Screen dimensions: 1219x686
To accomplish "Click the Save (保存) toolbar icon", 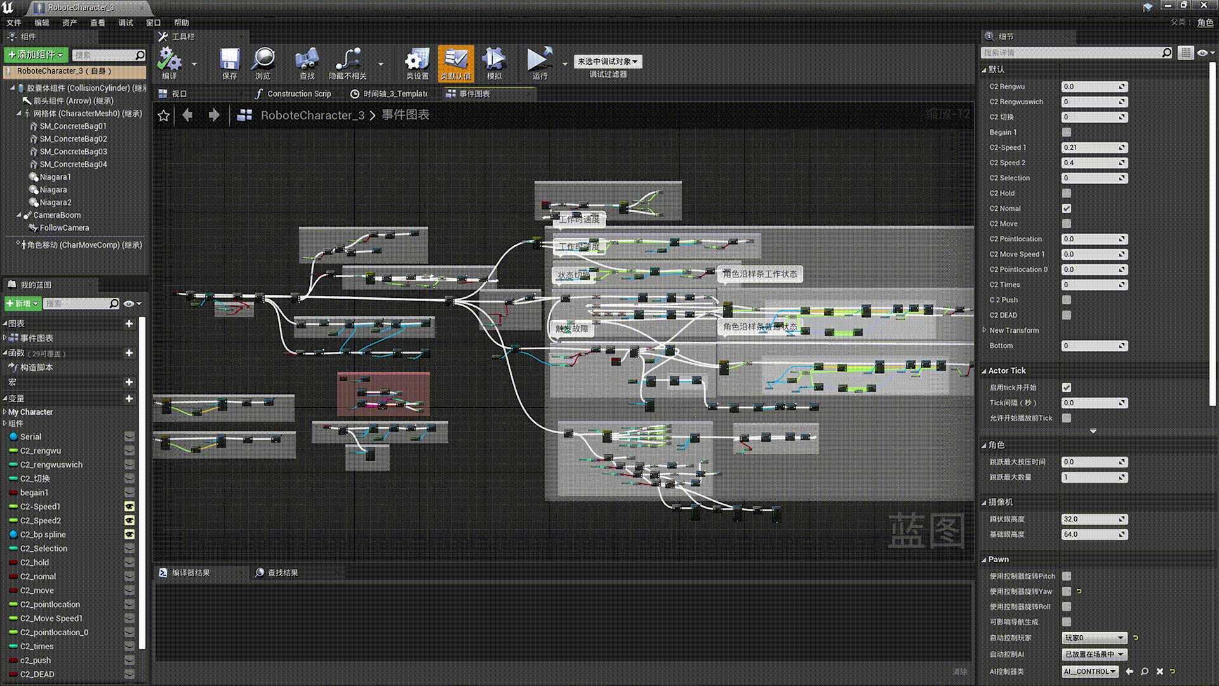I will (x=229, y=62).
